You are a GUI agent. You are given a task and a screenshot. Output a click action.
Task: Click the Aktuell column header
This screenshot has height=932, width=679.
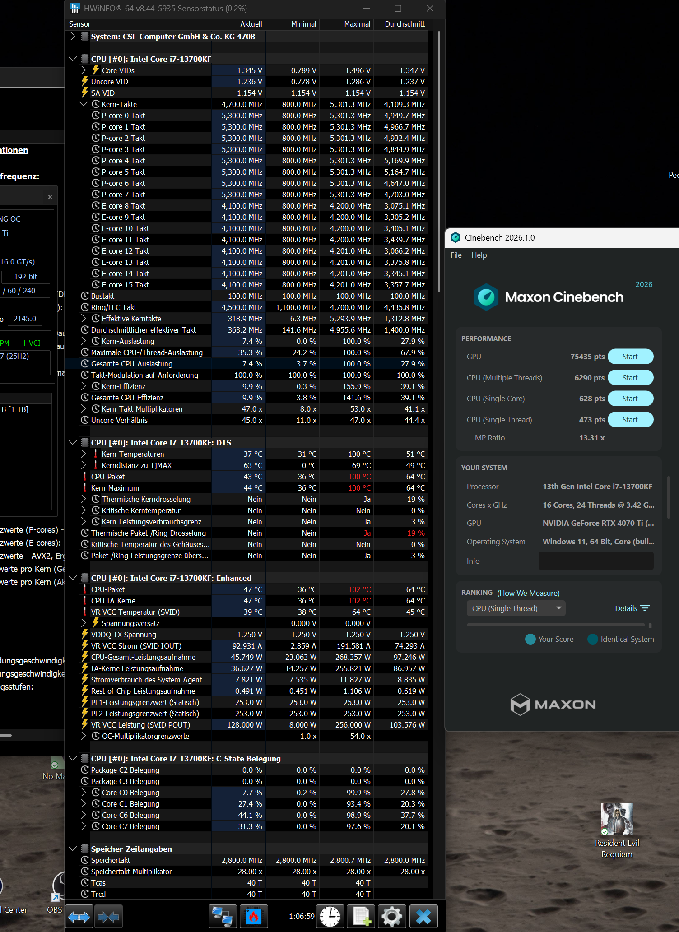(x=238, y=24)
